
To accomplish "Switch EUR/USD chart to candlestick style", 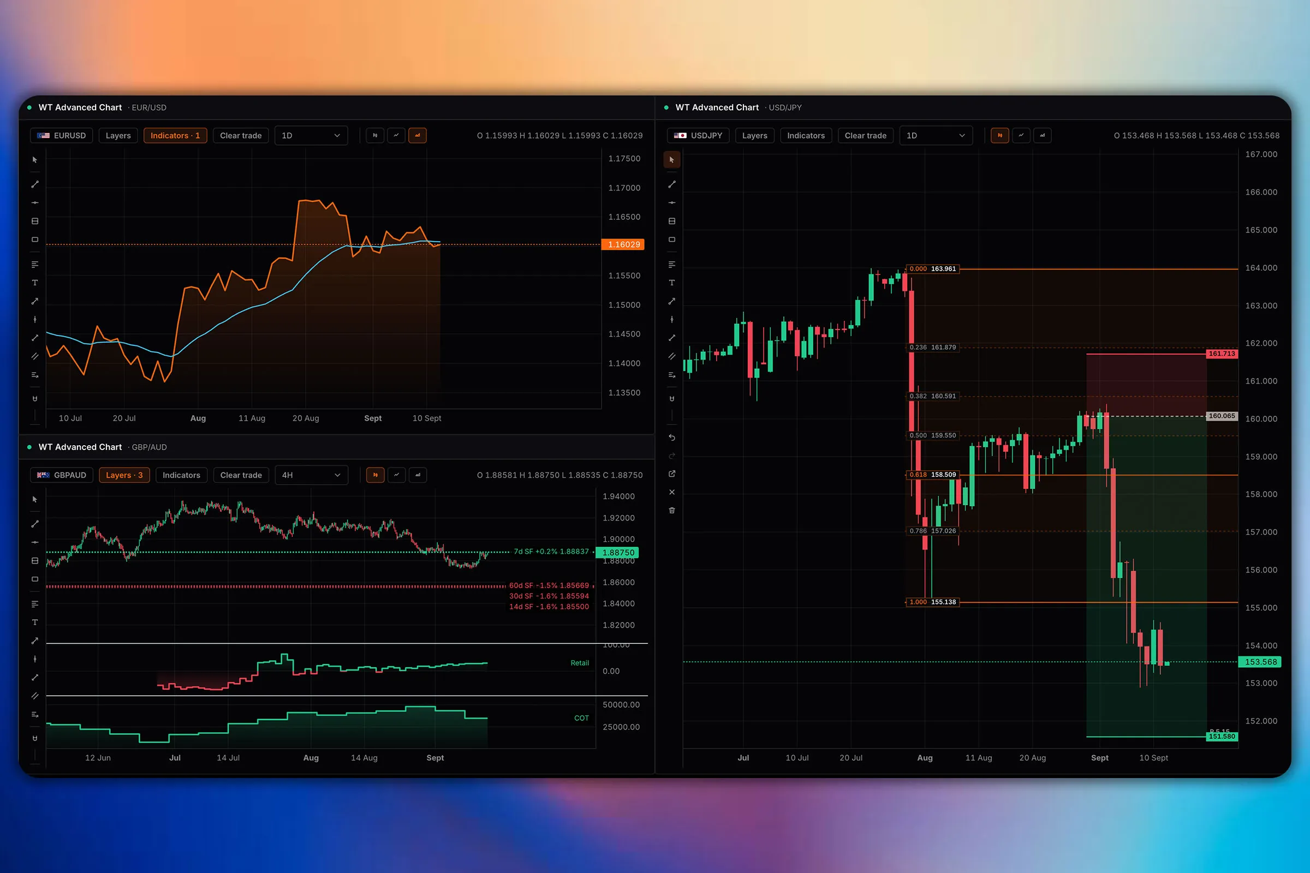I will (x=375, y=135).
